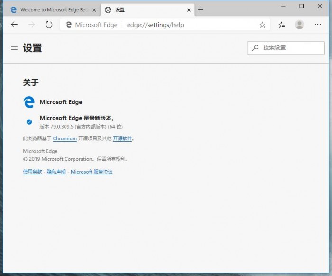Open the 使用条款 link
The width and height of the screenshot is (332, 276).
tap(32, 172)
